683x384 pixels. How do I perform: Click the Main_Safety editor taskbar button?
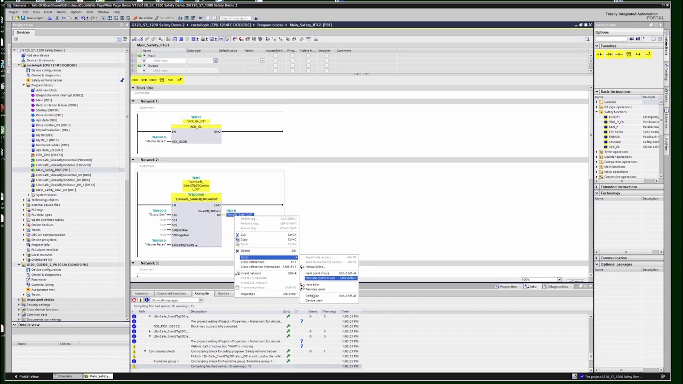click(x=98, y=377)
